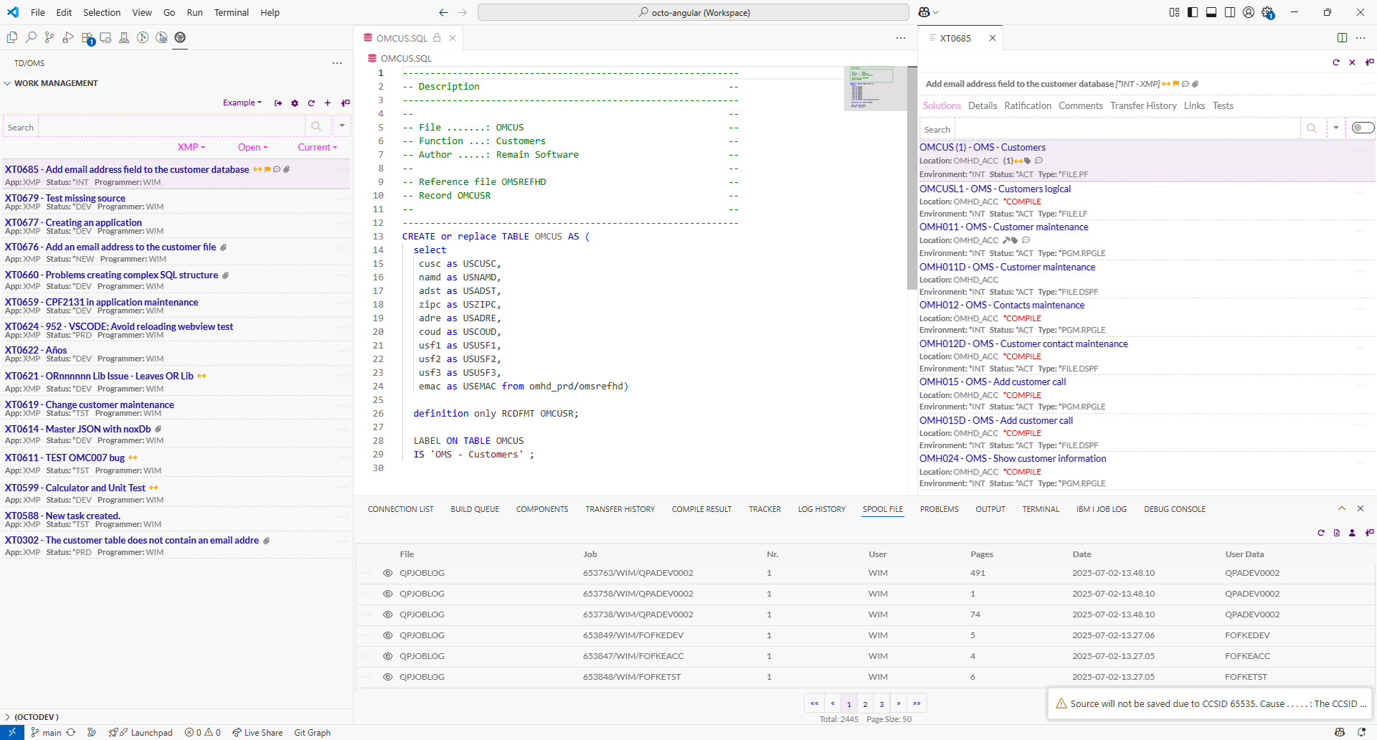Click the document icon in Spool File toolbar
This screenshot has width=1377, height=740.
[1337, 533]
